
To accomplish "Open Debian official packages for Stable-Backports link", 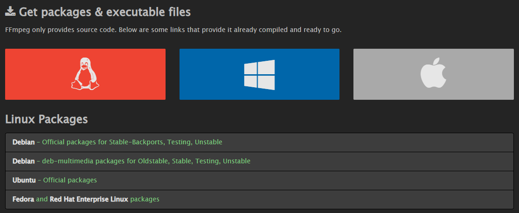I will coord(259,142).
